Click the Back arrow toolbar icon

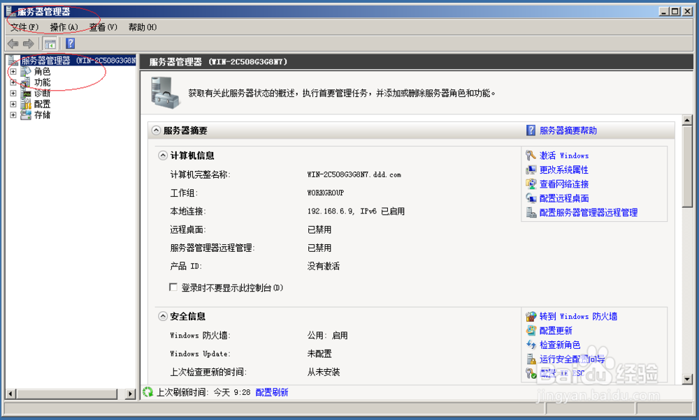click(x=13, y=43)
